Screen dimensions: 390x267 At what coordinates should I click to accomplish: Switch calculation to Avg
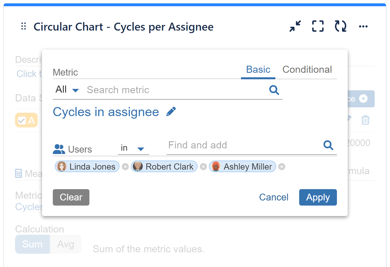[66, 244]
